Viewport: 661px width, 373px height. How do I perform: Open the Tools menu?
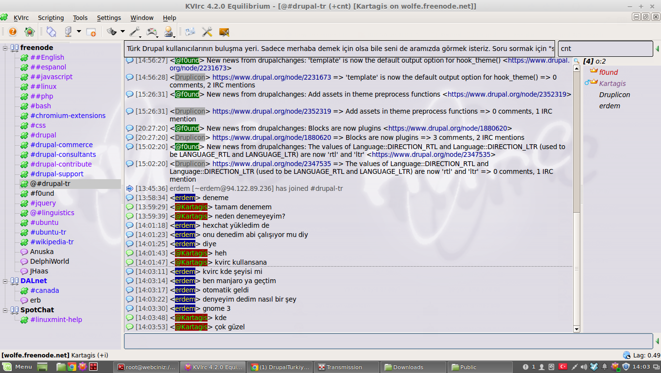click(80, 17)
